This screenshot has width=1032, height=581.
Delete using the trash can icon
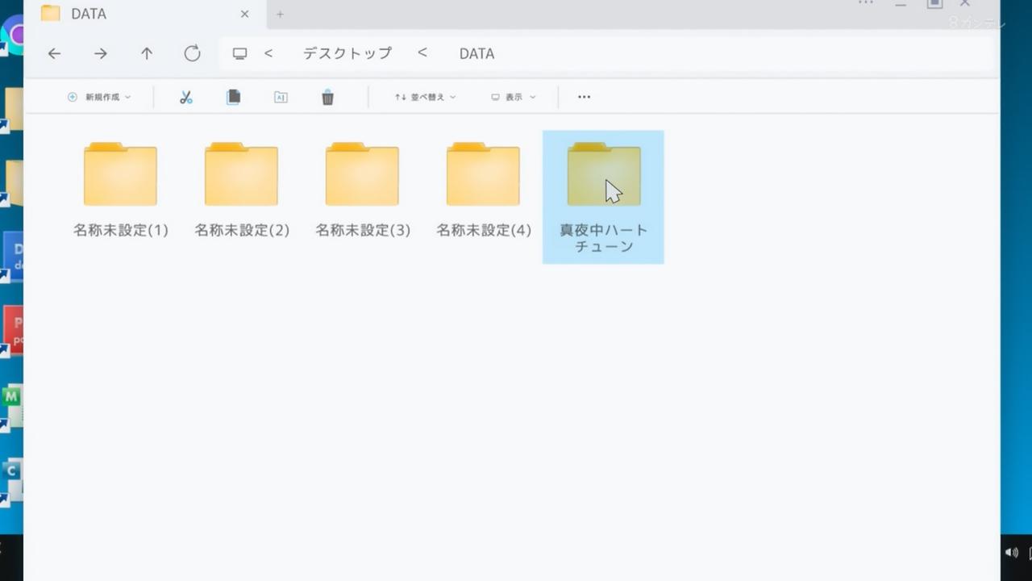pyautogui.click(x=327, y=97)
